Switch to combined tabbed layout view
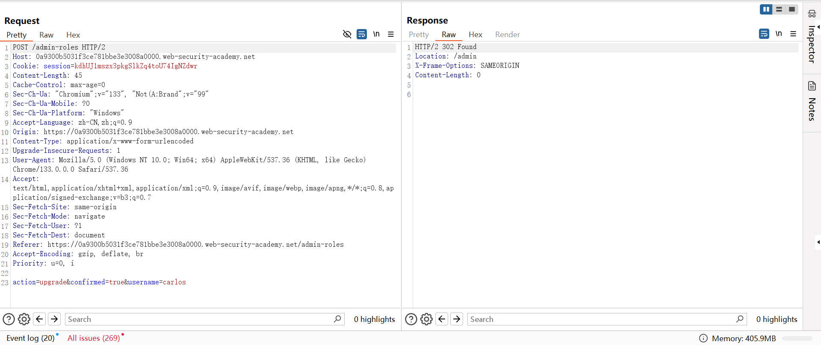This screenshot has width=821, height=345. pos(792,9)
